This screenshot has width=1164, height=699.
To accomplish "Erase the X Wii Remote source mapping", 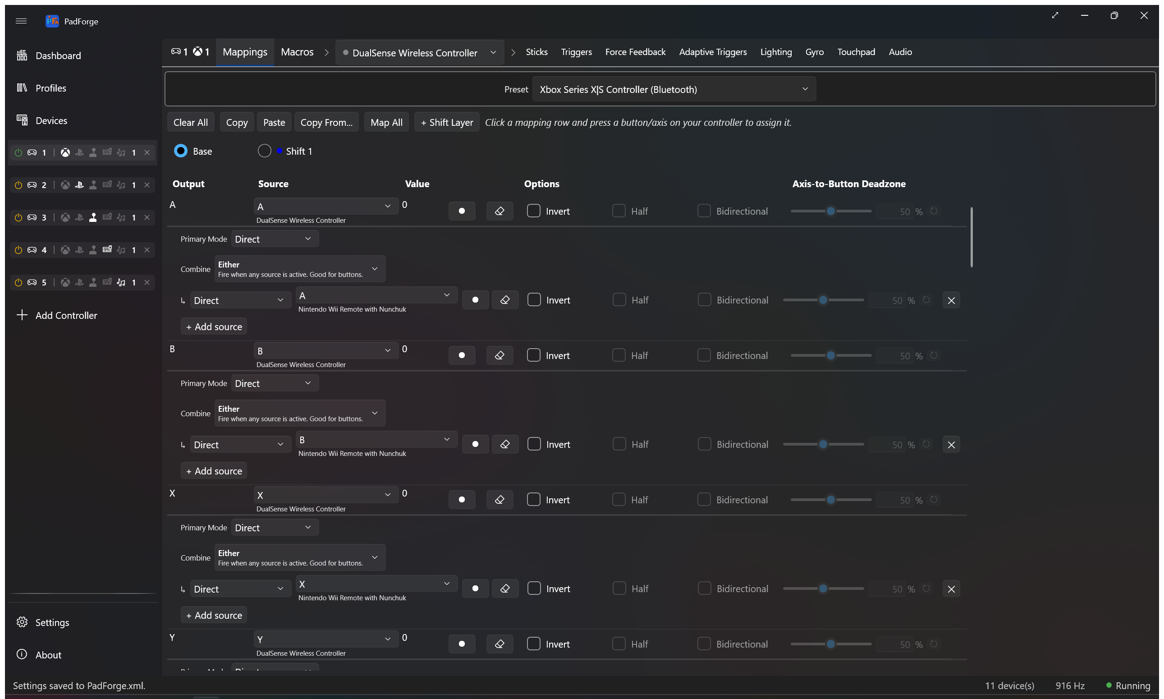I will click(505, 589).
